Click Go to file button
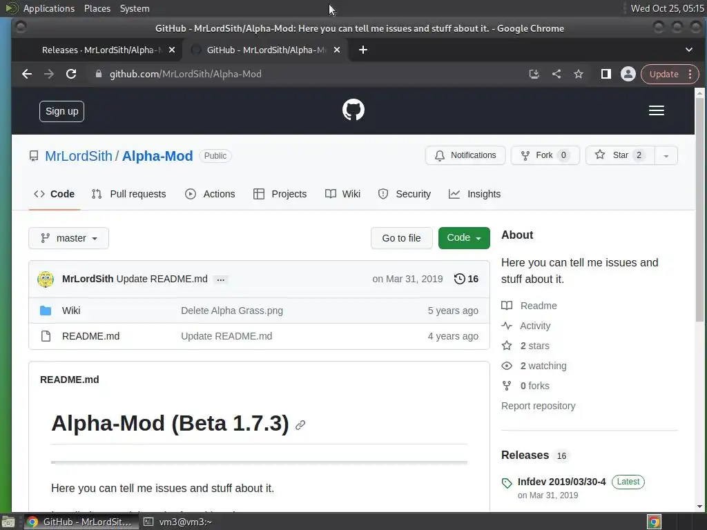 coord(401,238)
